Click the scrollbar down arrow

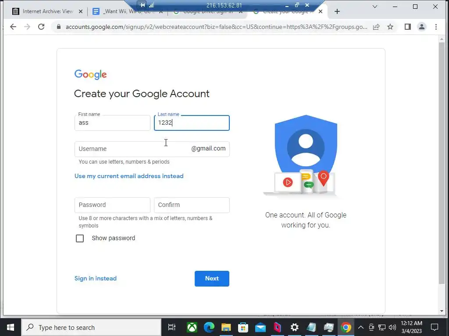tap(441, 311)
